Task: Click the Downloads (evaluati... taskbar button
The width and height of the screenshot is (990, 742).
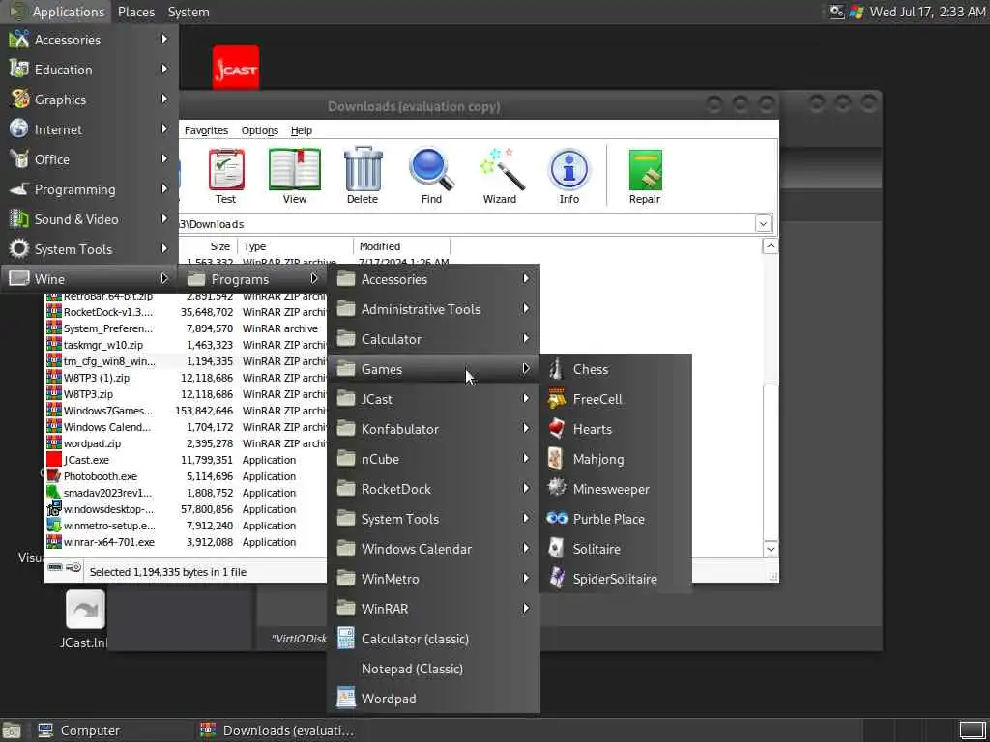Action: tap(277, 730)
